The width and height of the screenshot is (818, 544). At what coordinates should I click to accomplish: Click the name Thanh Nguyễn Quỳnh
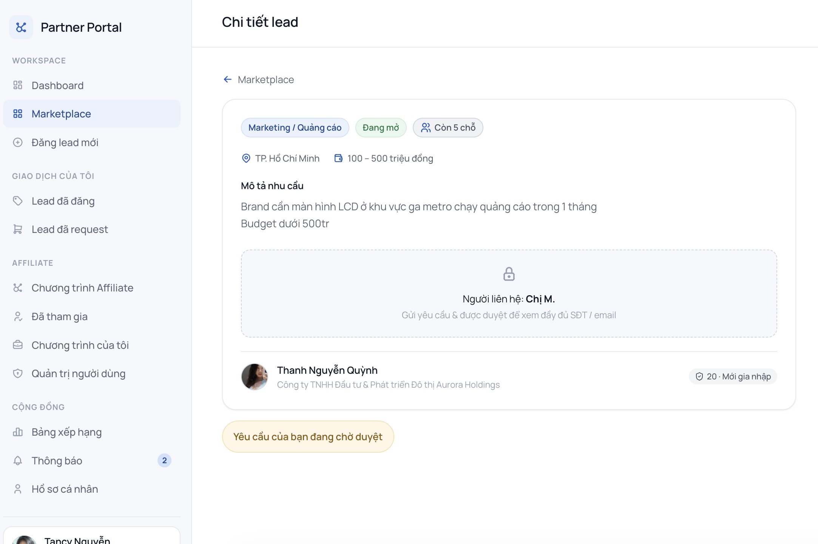point(327,370)
